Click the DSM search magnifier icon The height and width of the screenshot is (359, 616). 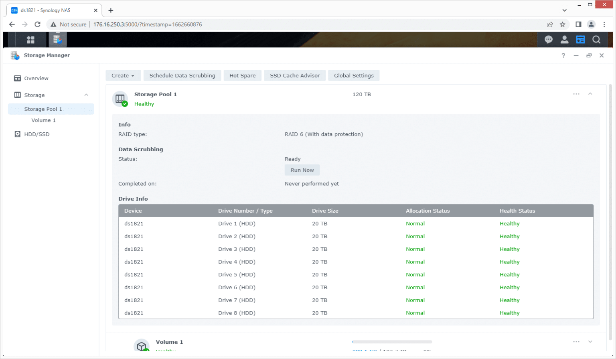tap(596, 39)
